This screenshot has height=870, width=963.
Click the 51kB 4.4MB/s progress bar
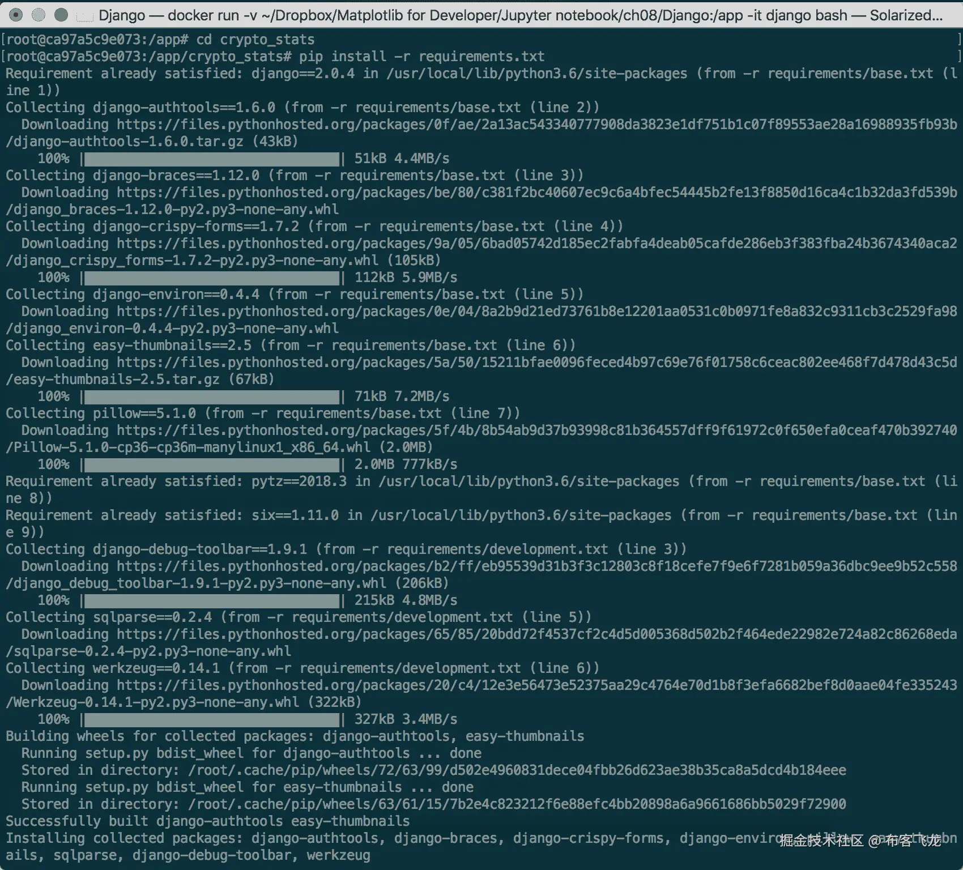click(x=212, y=159)
